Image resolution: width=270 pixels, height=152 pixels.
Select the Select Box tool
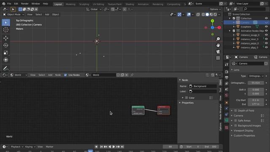click(x=6, y=22)
